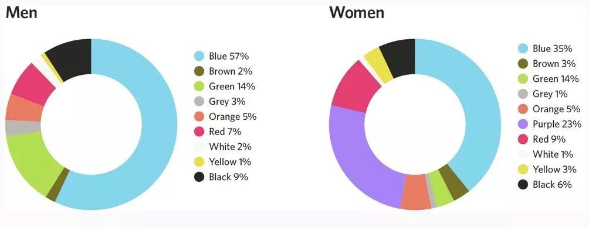Click the Blue 57% legend dot under Men

tap(199, 56)
